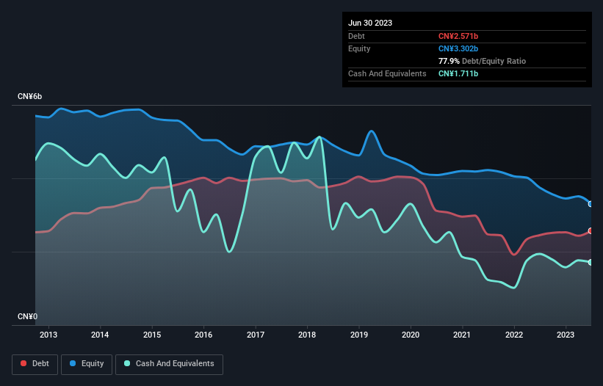Click the 2019 x-axis label
Image resolution: width=603 pixels, height=386 pixels.
(x=359, y=335)
